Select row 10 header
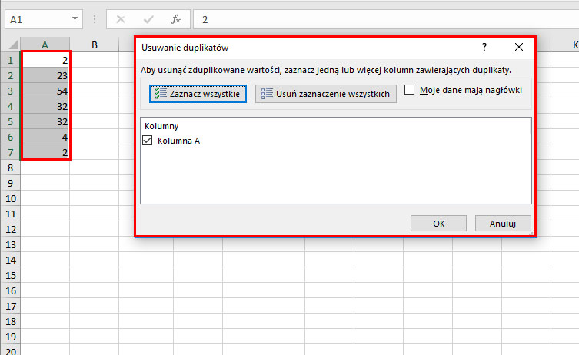 click(x=10, y=198)
